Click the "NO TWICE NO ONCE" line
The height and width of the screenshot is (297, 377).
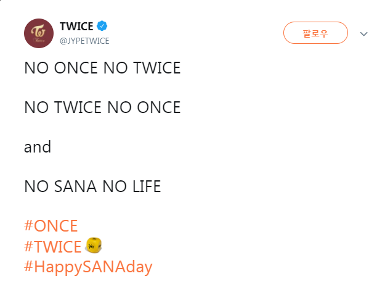pyautogui.click(x=102, y=107)
